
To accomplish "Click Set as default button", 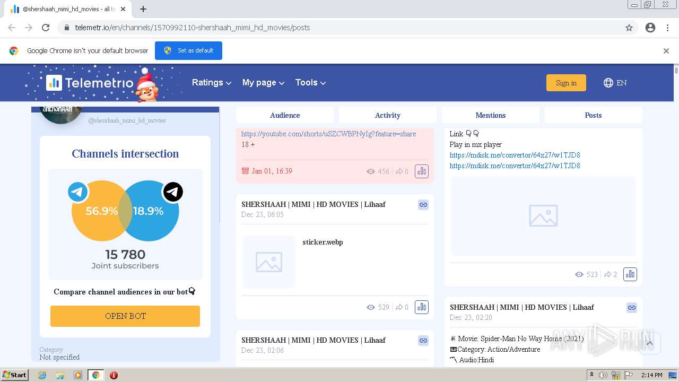I will pos(188,51).
